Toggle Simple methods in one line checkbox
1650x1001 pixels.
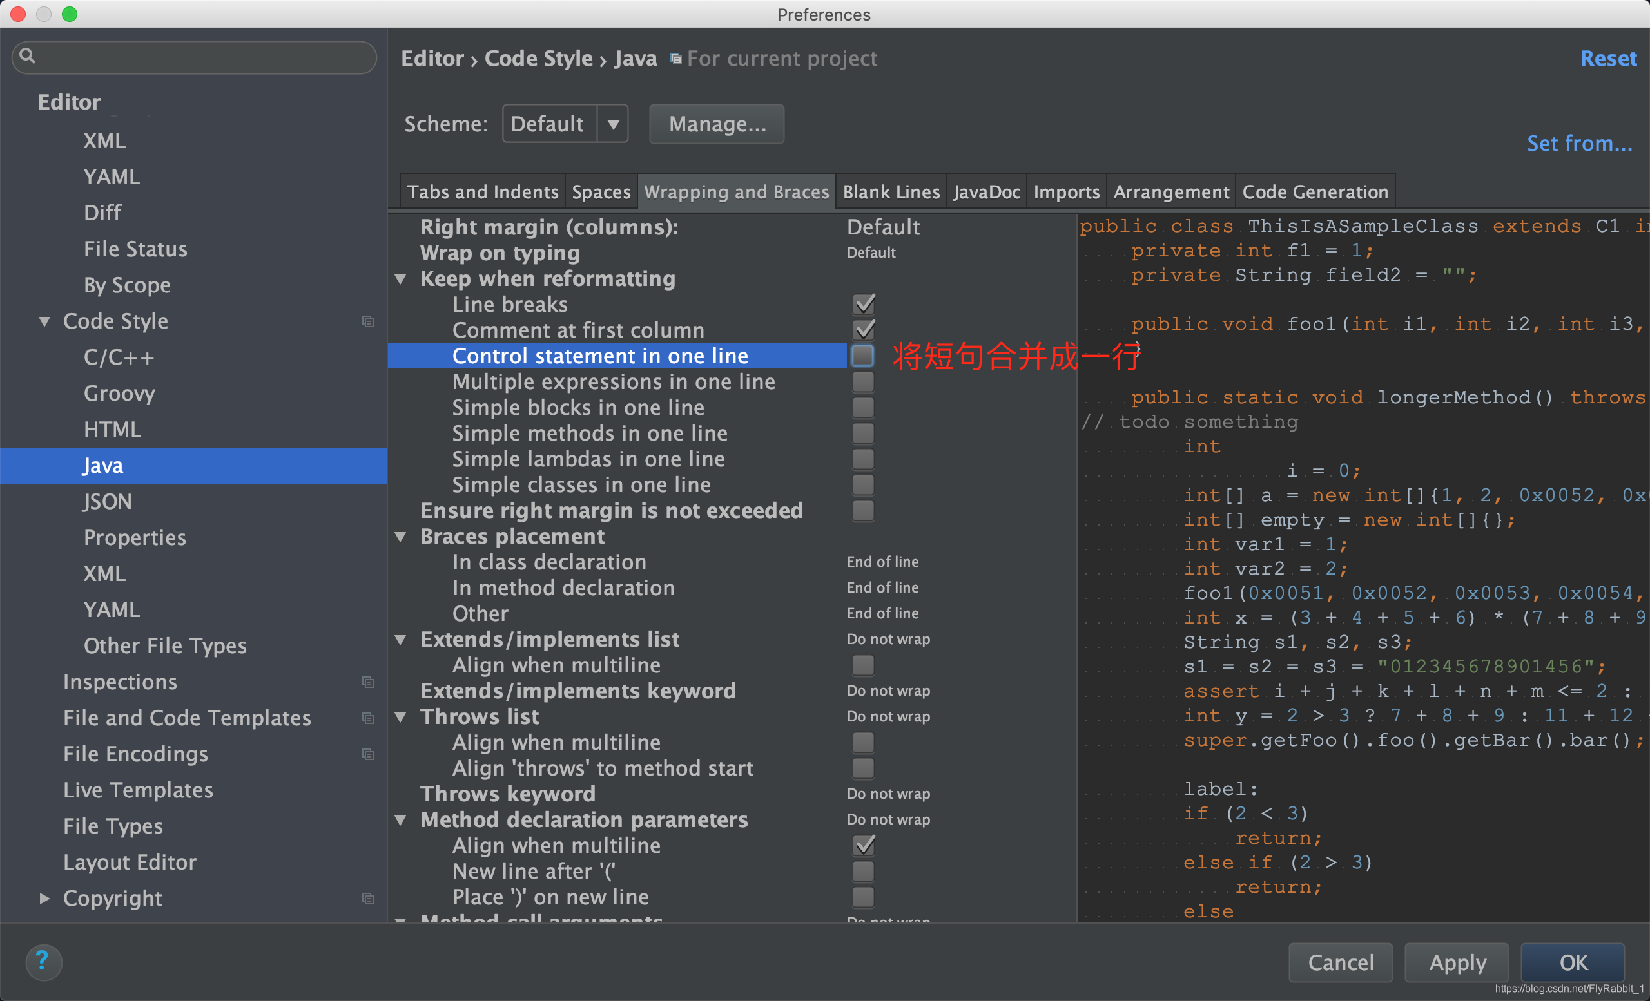pos(862,433)
